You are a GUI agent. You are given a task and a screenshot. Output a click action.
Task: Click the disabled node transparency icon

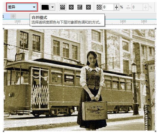(x=128, y=7)
